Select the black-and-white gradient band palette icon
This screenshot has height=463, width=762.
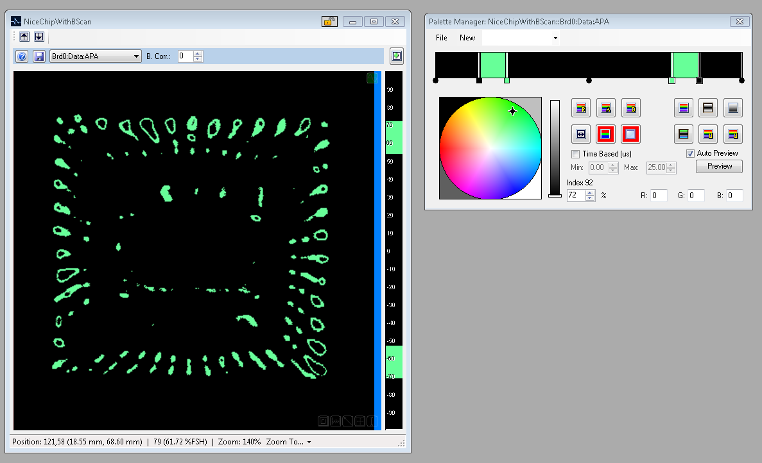tap(708, 108)
